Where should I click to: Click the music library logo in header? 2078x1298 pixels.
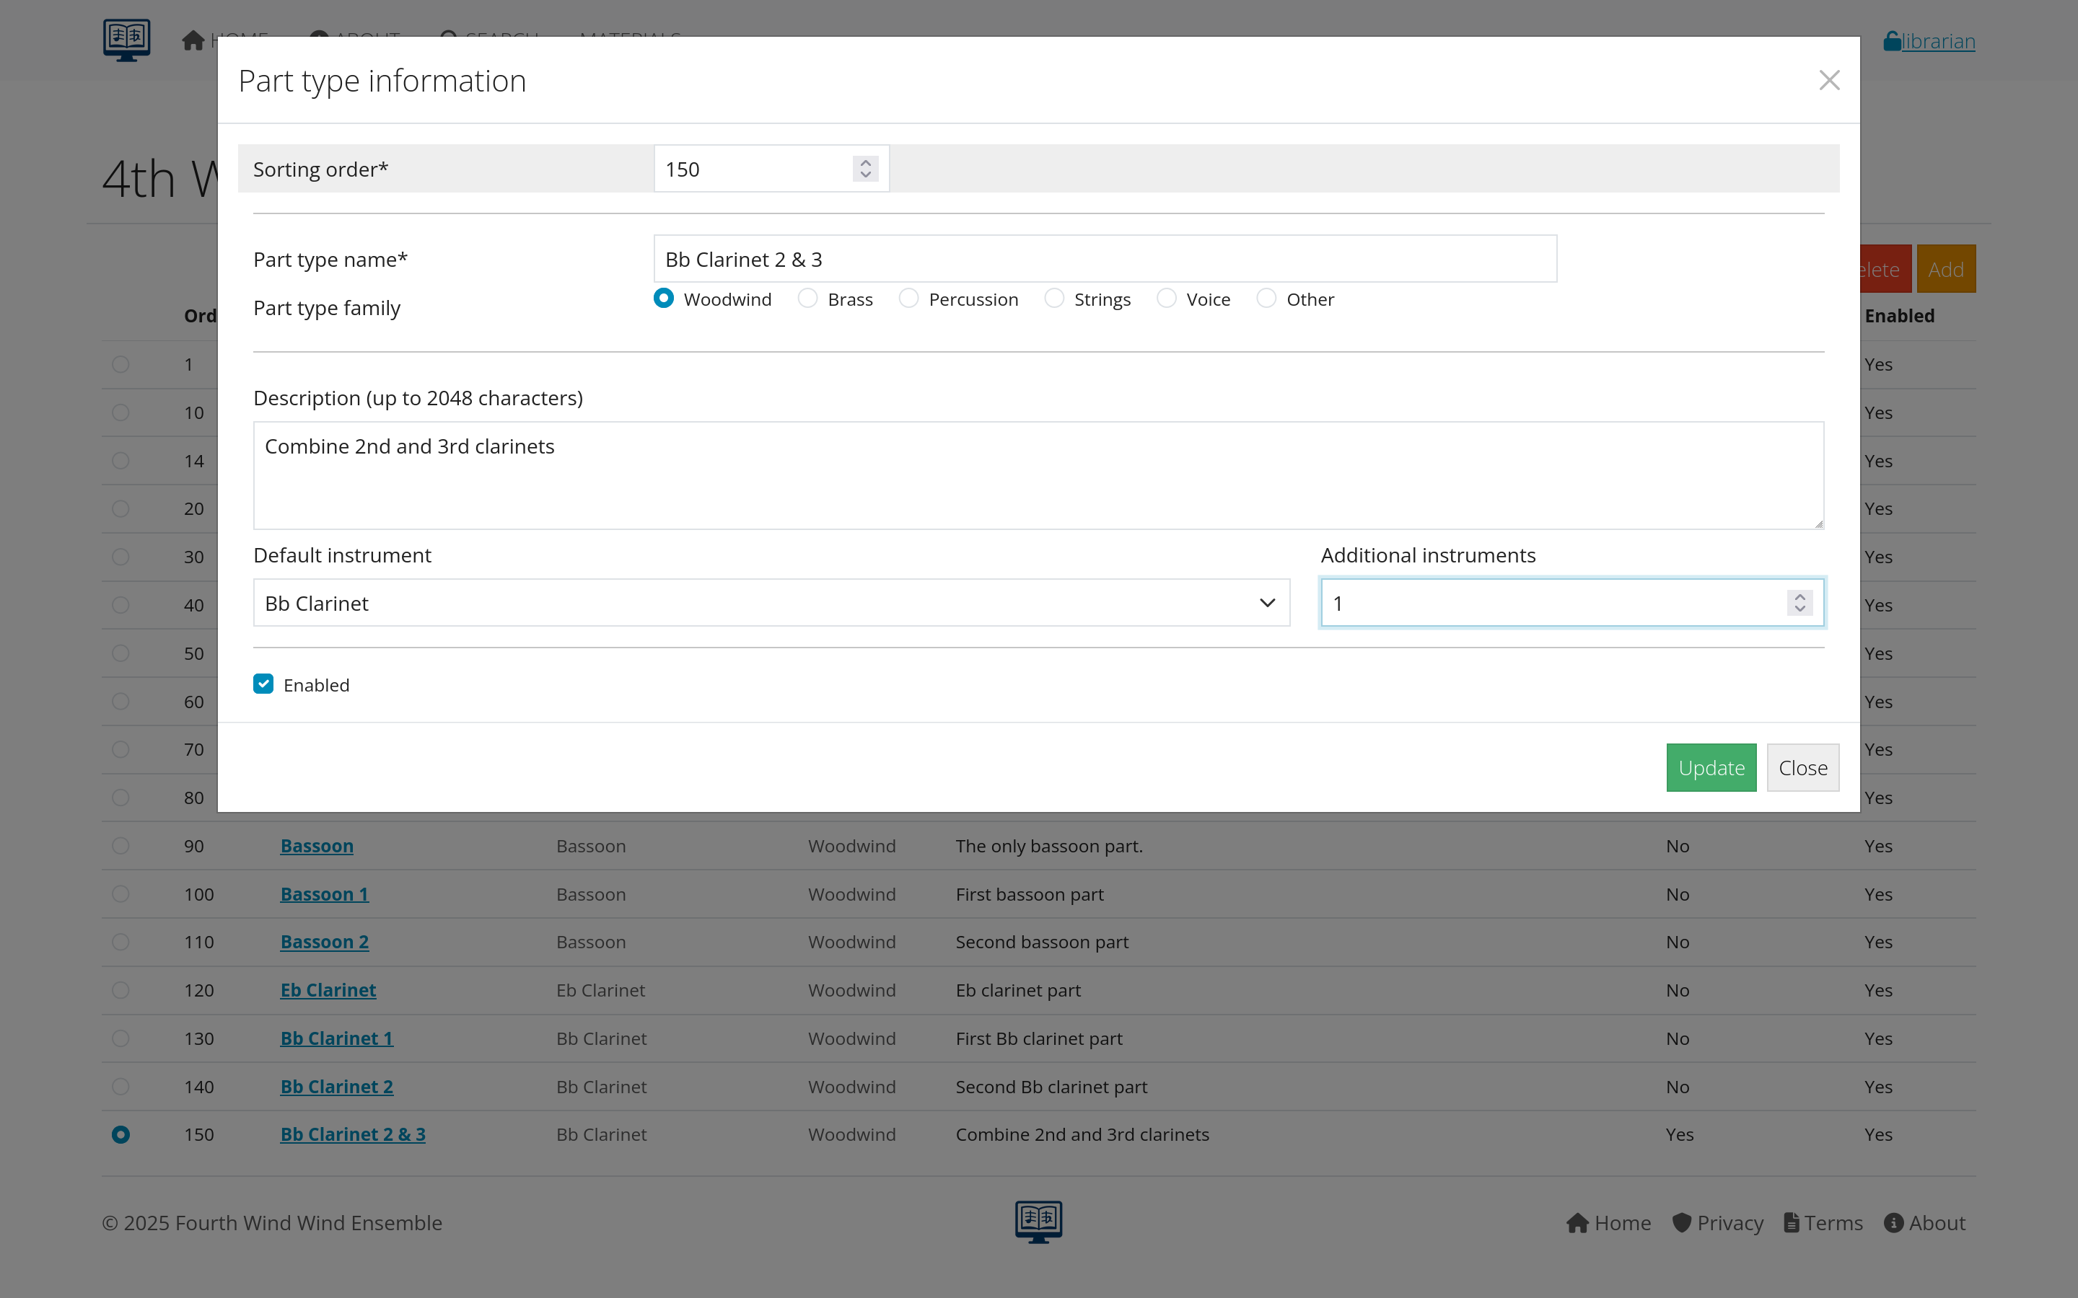(126, 40)
